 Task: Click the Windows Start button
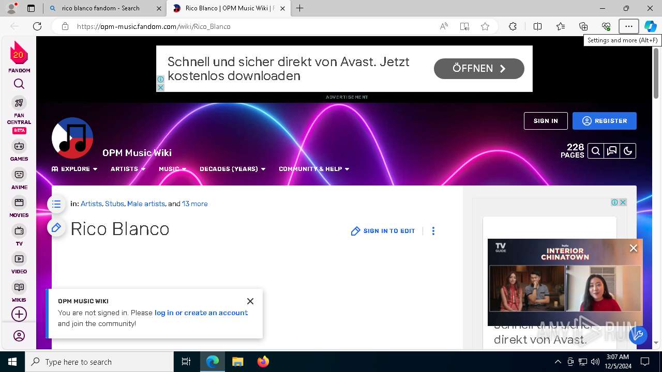click(x=12, y=362)
